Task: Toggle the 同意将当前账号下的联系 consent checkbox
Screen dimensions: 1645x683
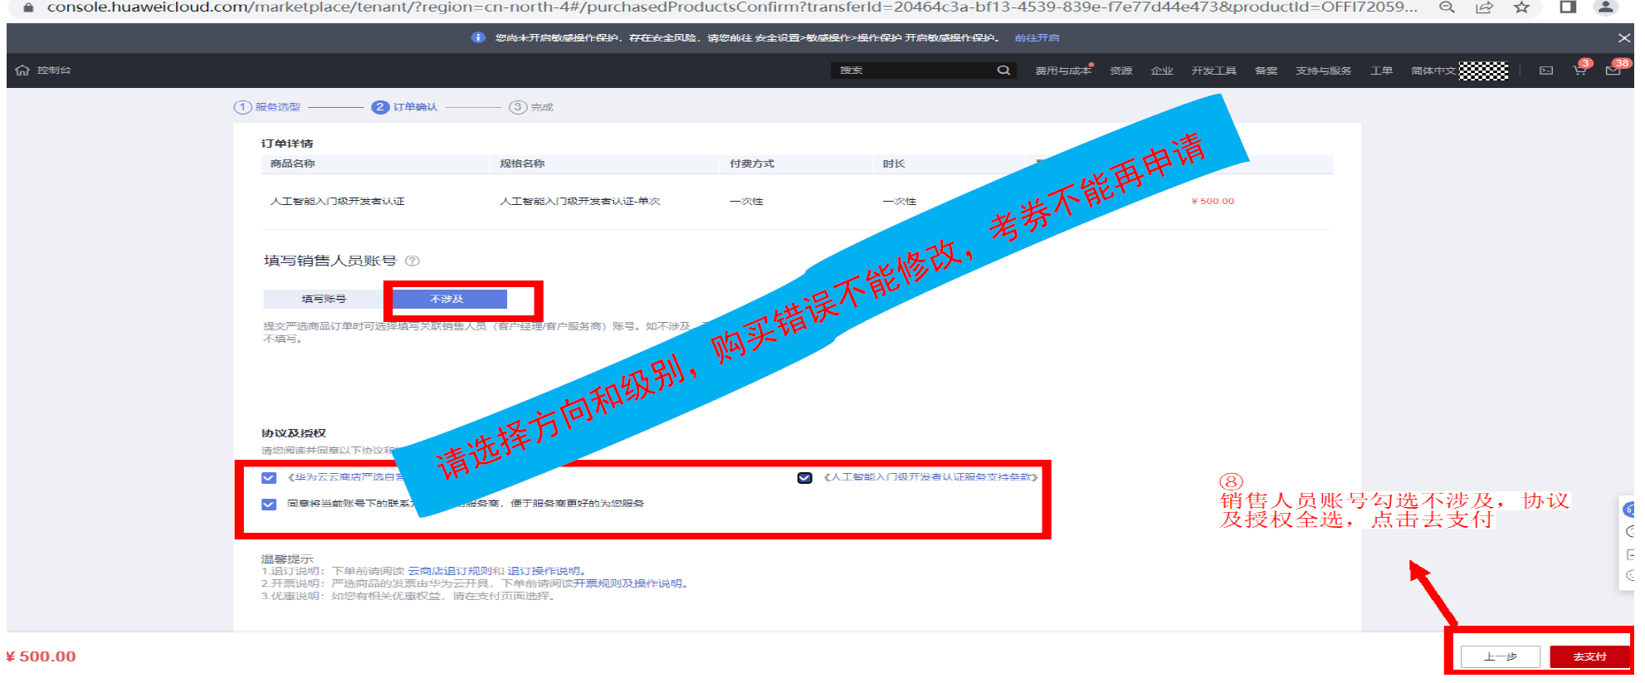Action: pos(269,505)
